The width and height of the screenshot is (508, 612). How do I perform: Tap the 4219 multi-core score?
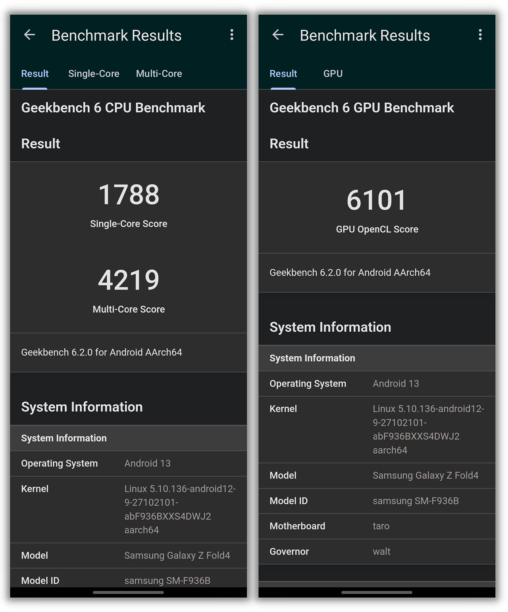pos(129,280)
